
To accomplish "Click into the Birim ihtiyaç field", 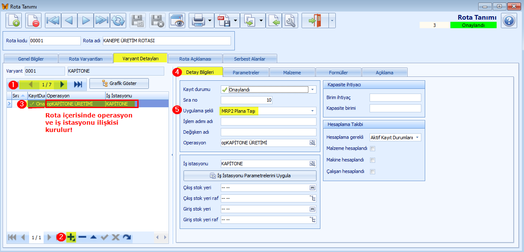I will pyautogui.click(x=395, y=98).
